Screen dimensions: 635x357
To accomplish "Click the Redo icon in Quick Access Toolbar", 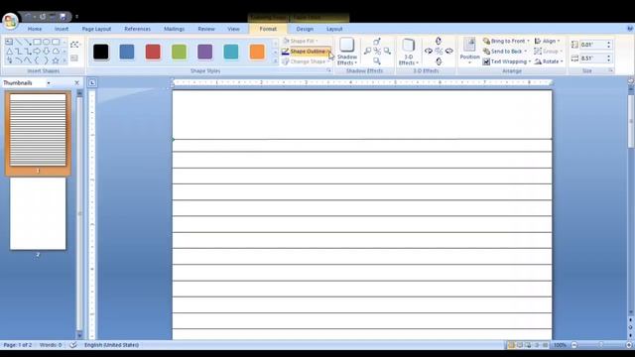I will pos(43,17).
